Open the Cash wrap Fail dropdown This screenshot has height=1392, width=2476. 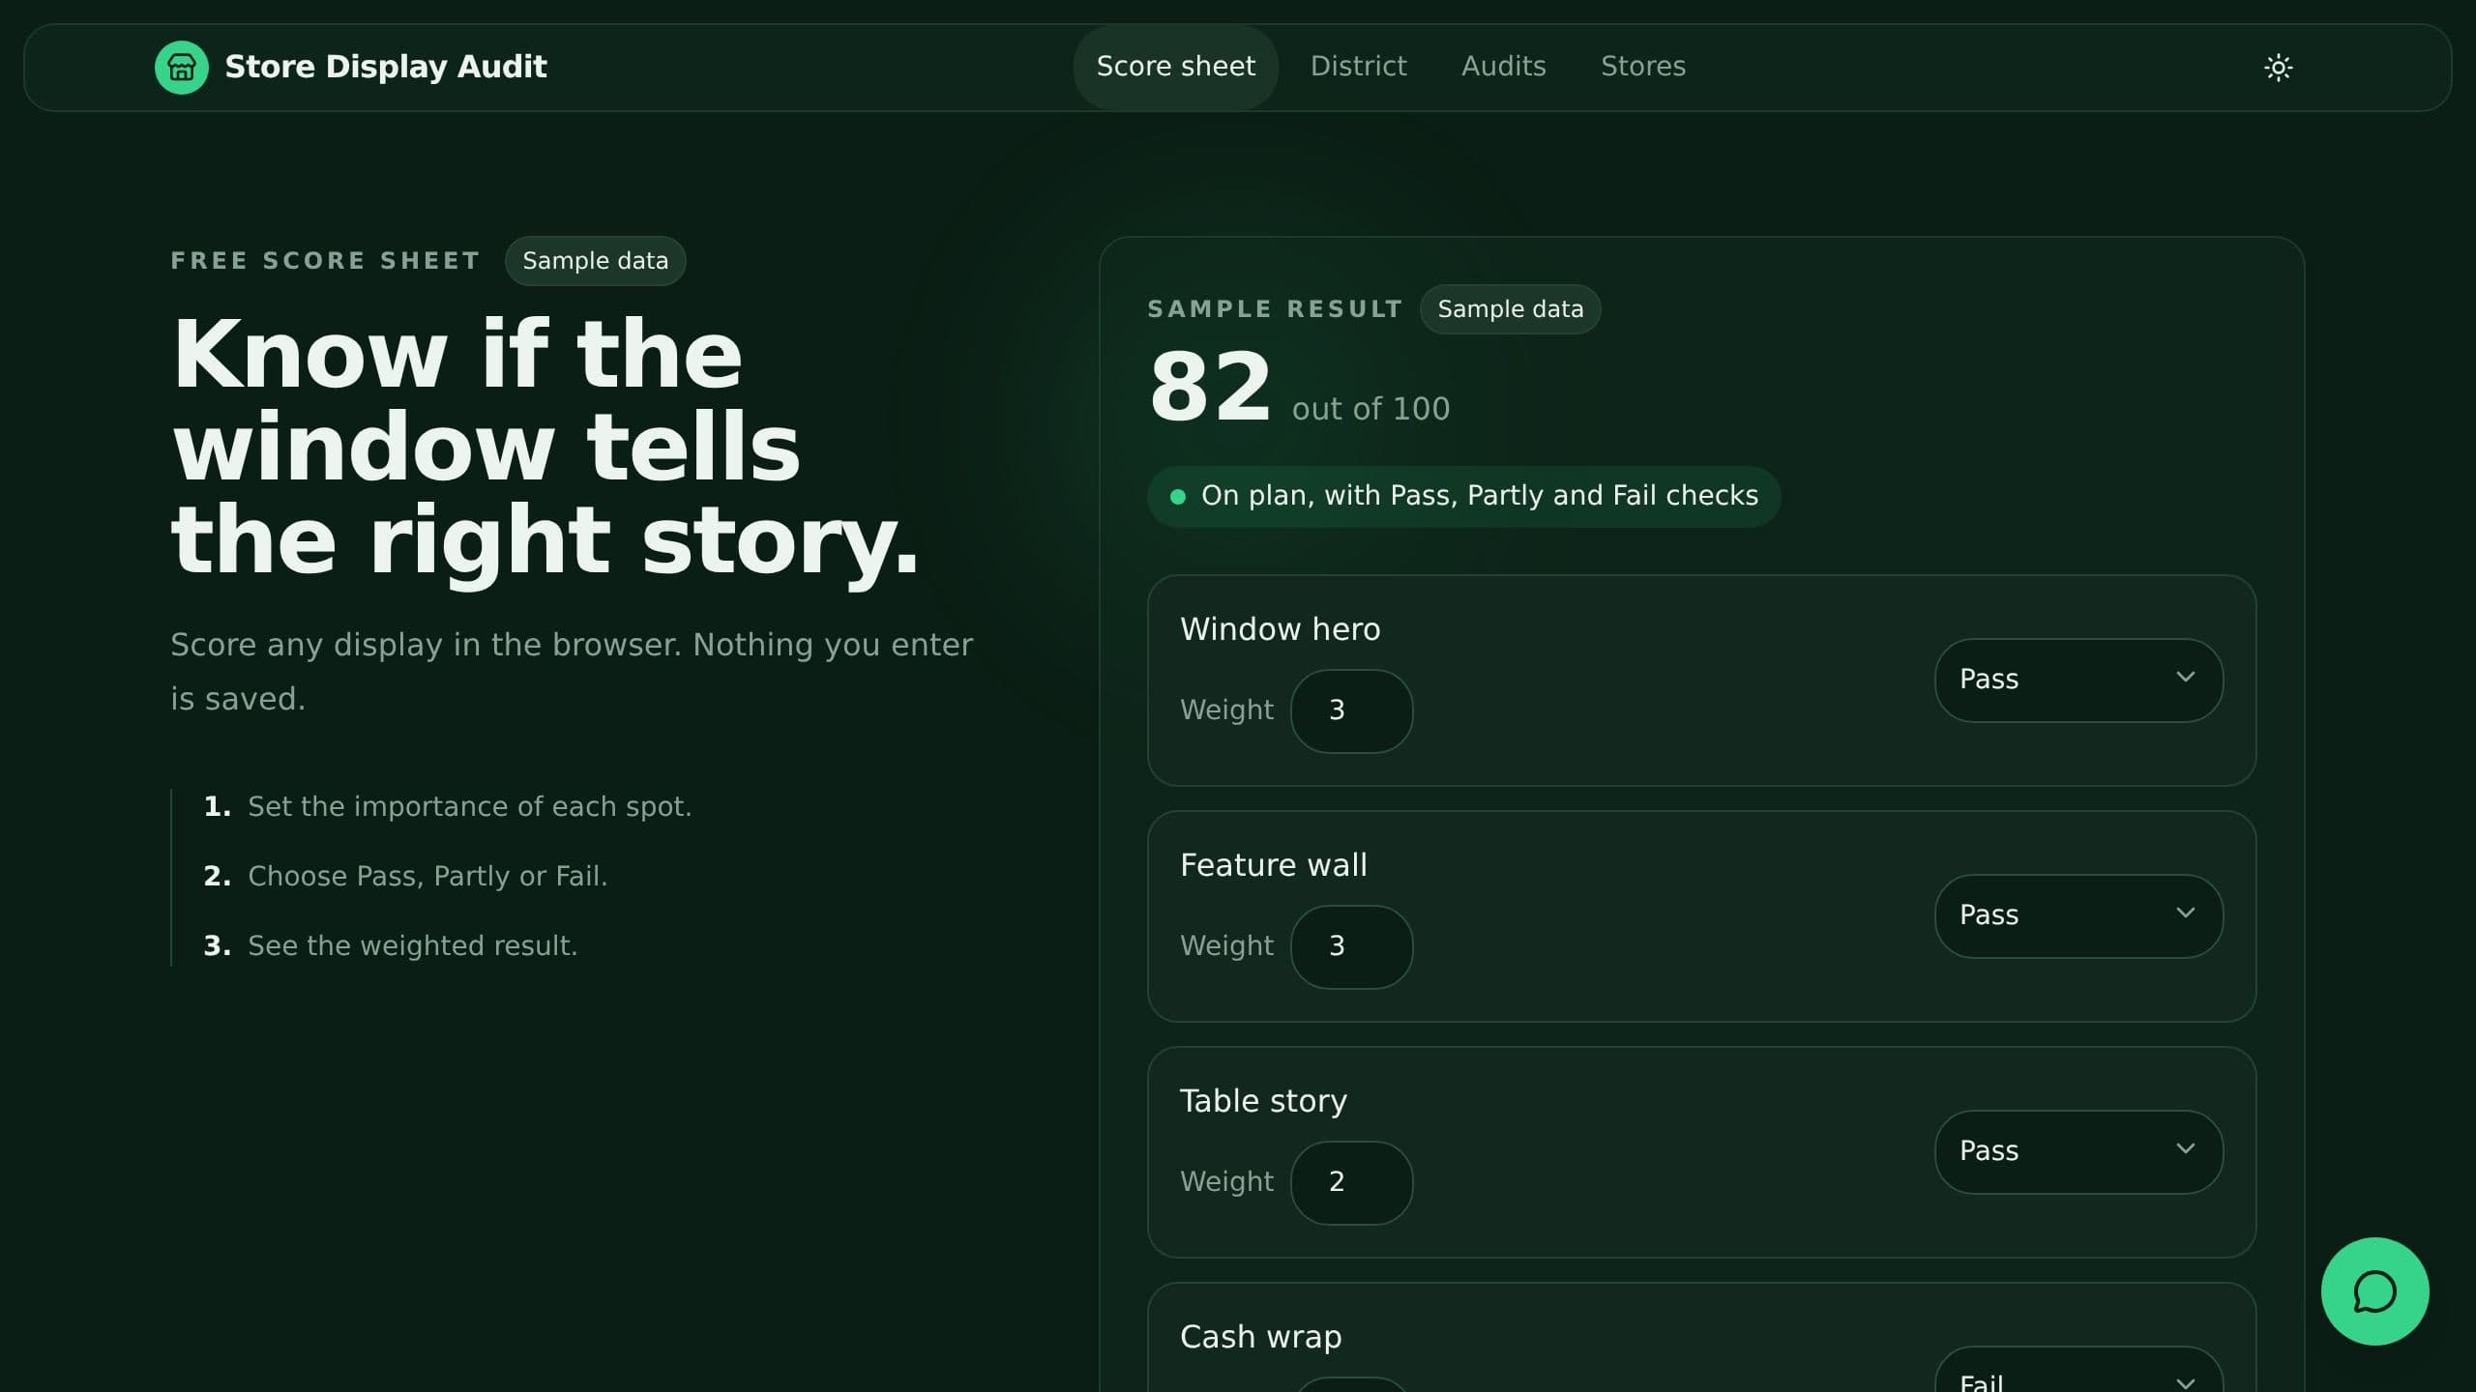point(2078,1371)
